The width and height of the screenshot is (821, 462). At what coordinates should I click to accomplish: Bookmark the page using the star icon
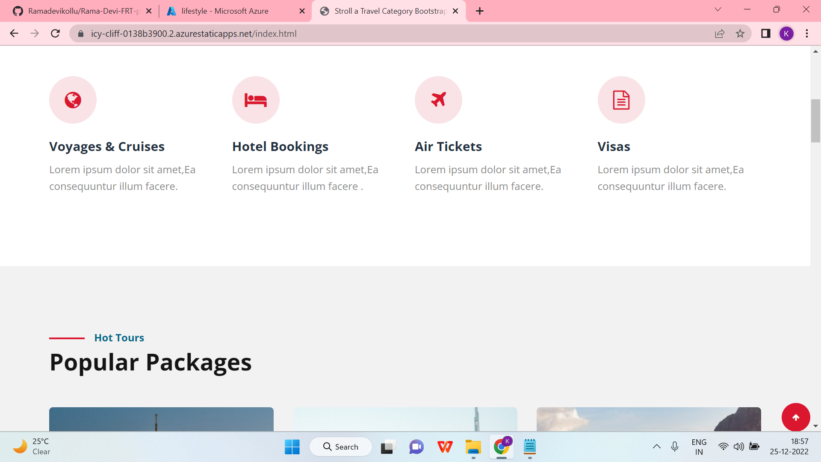pos(740,33)
